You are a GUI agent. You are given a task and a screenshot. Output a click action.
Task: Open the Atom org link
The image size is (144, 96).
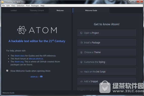click(19, 62)
